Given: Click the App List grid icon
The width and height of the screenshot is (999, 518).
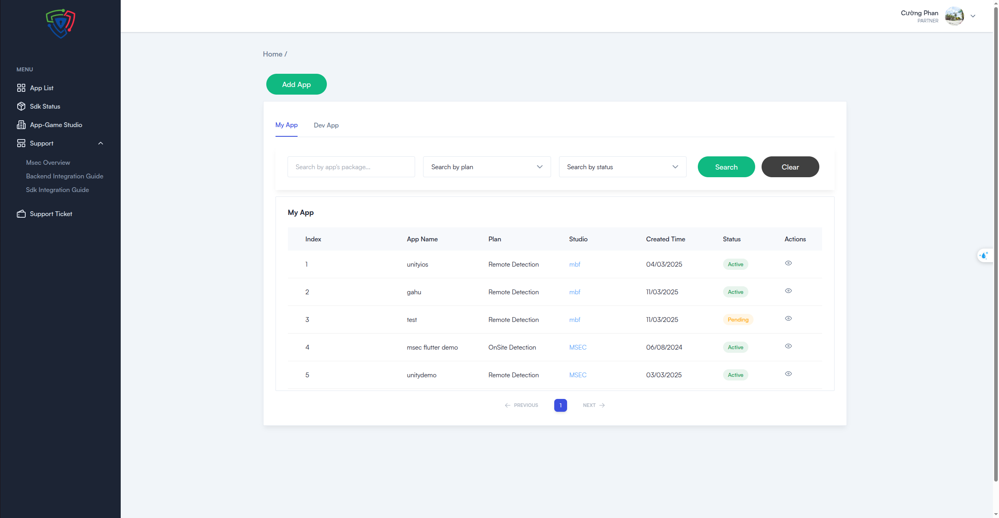Looking at the screenshot, I should coord(21,88).
